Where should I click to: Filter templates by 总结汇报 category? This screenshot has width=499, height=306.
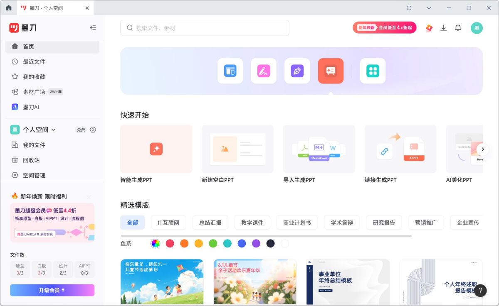click(x=210, y=223)
